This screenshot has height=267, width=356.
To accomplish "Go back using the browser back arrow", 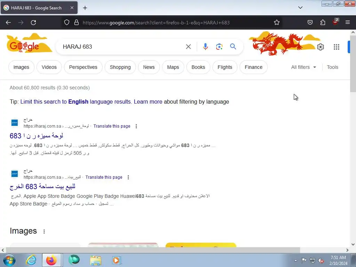I will [8, 23].
